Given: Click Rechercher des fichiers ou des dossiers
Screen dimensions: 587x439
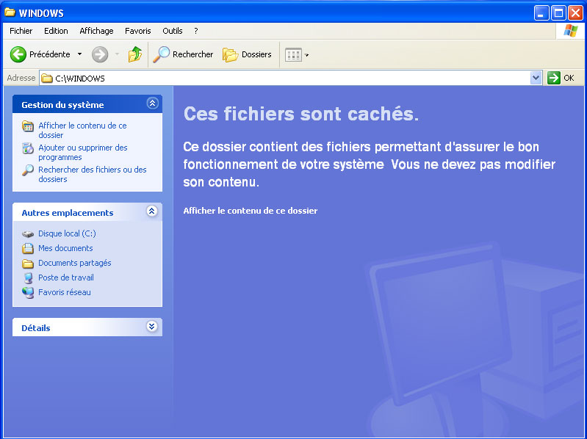Looking at the screenshot, I should point(92,174).
